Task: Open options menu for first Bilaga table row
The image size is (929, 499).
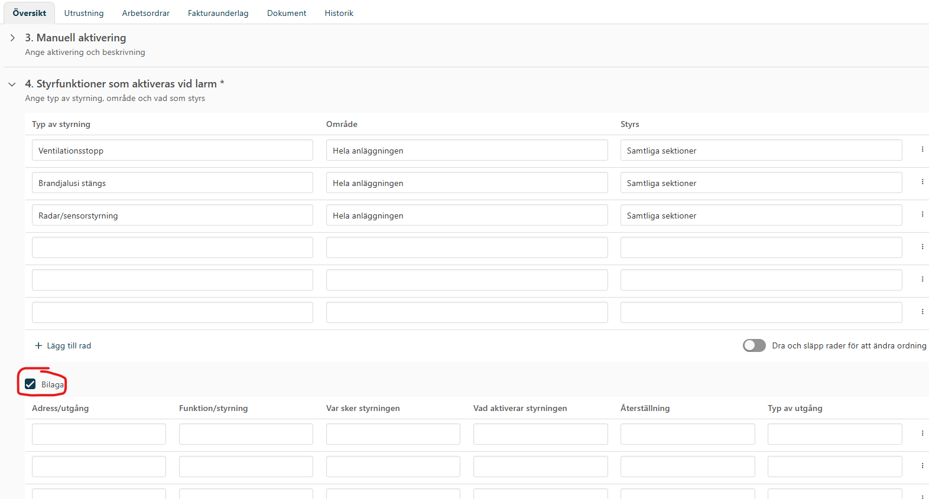Action: click(x=922, y=433)
